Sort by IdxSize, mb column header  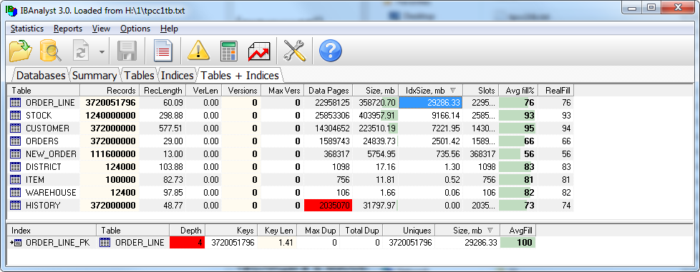point(430,91)
